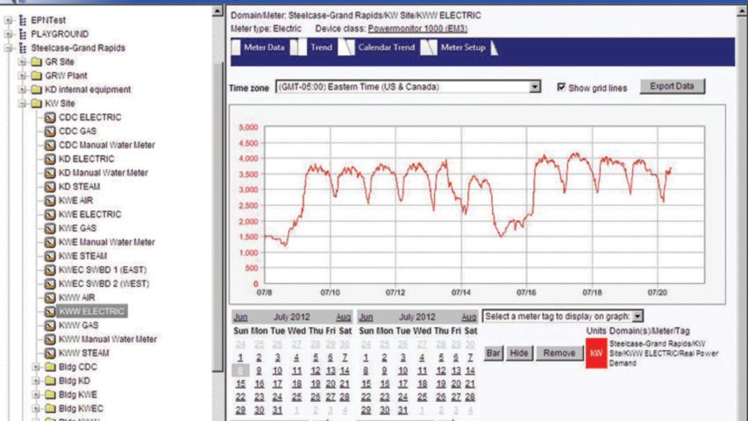Click the KWE GAS meter icon
Image resolution: width=748 pixels, height=421 pixels.
[50, 228]
